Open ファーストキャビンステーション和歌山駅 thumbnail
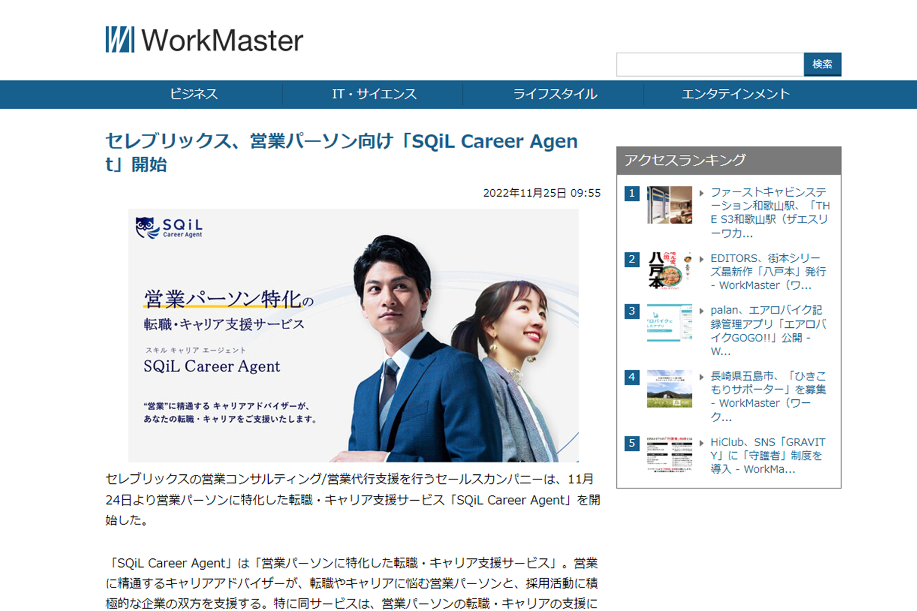917x611 pixels. 669,205
